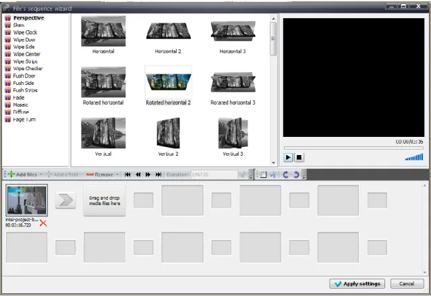Move the selected file forward

point(148,175)
